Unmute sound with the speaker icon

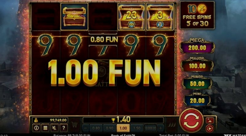coord(54,128)
